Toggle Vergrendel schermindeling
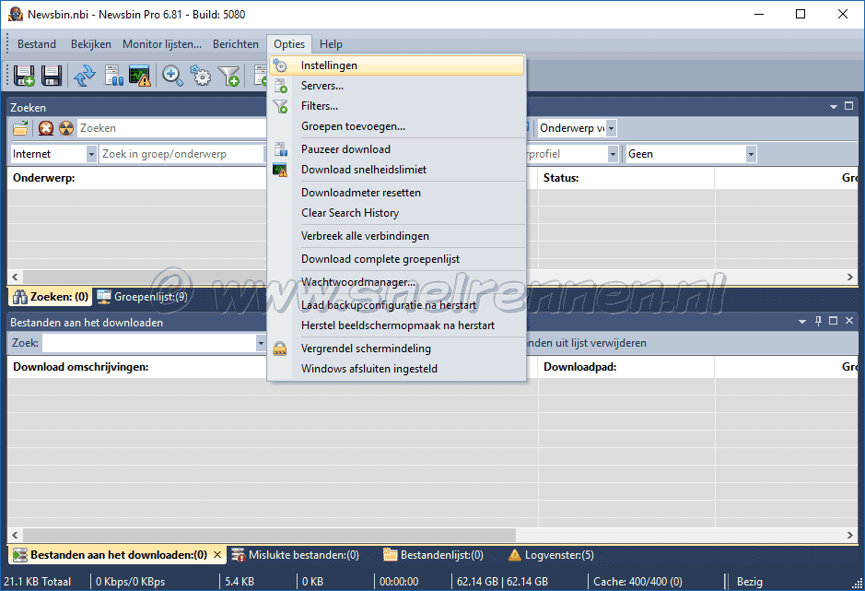The height and width of the screenshot is (591, 865). click(x=397, y=349)
